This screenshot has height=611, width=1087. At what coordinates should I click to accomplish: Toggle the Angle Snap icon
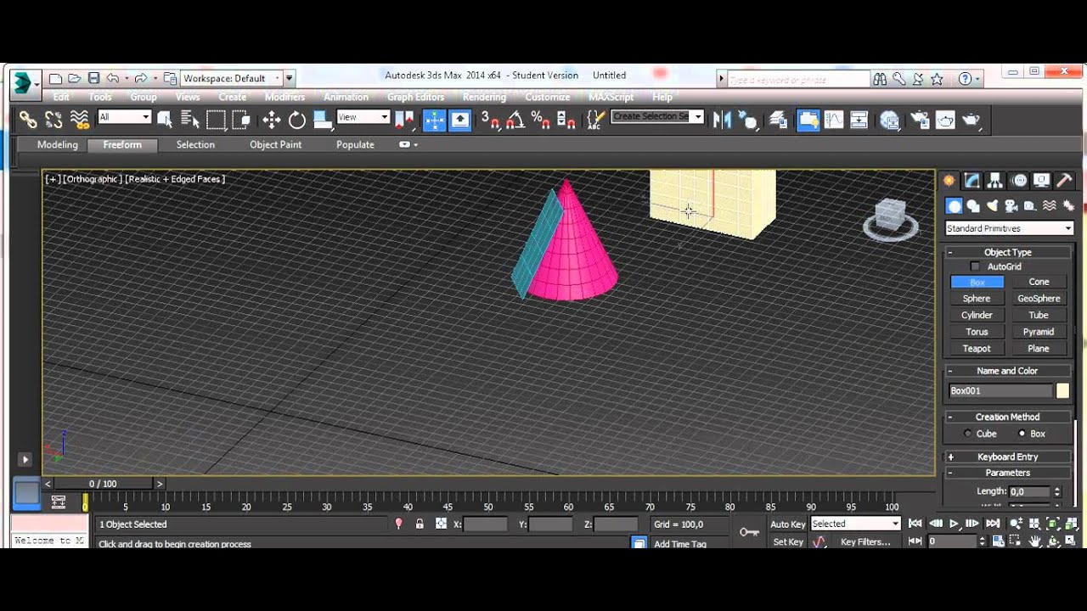pyautogui.click(x=515, y=121)
